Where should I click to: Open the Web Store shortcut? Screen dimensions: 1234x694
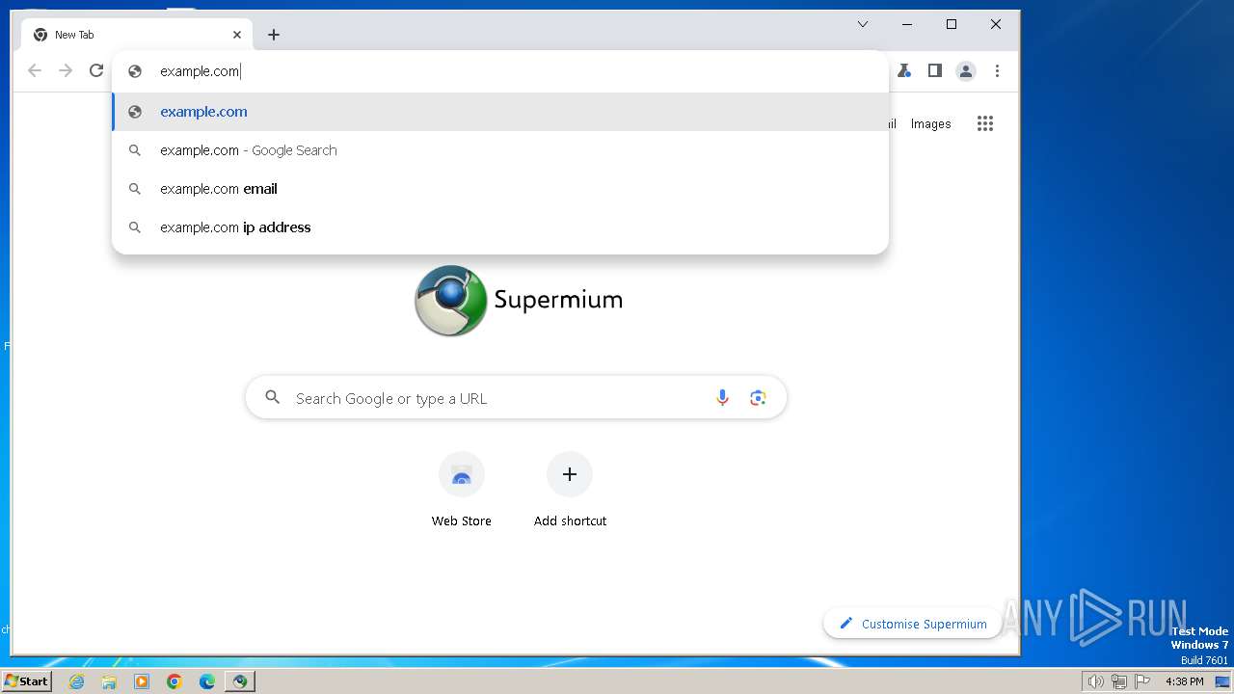pyautogui.click(x=462, y=491)
